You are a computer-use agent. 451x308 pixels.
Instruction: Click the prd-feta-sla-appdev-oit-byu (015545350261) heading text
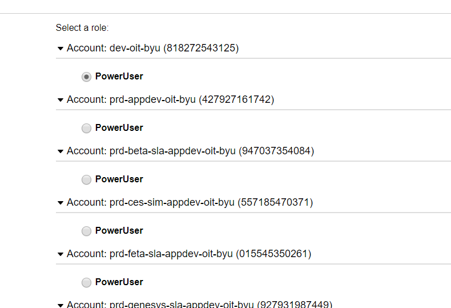(x=210, y=254)
